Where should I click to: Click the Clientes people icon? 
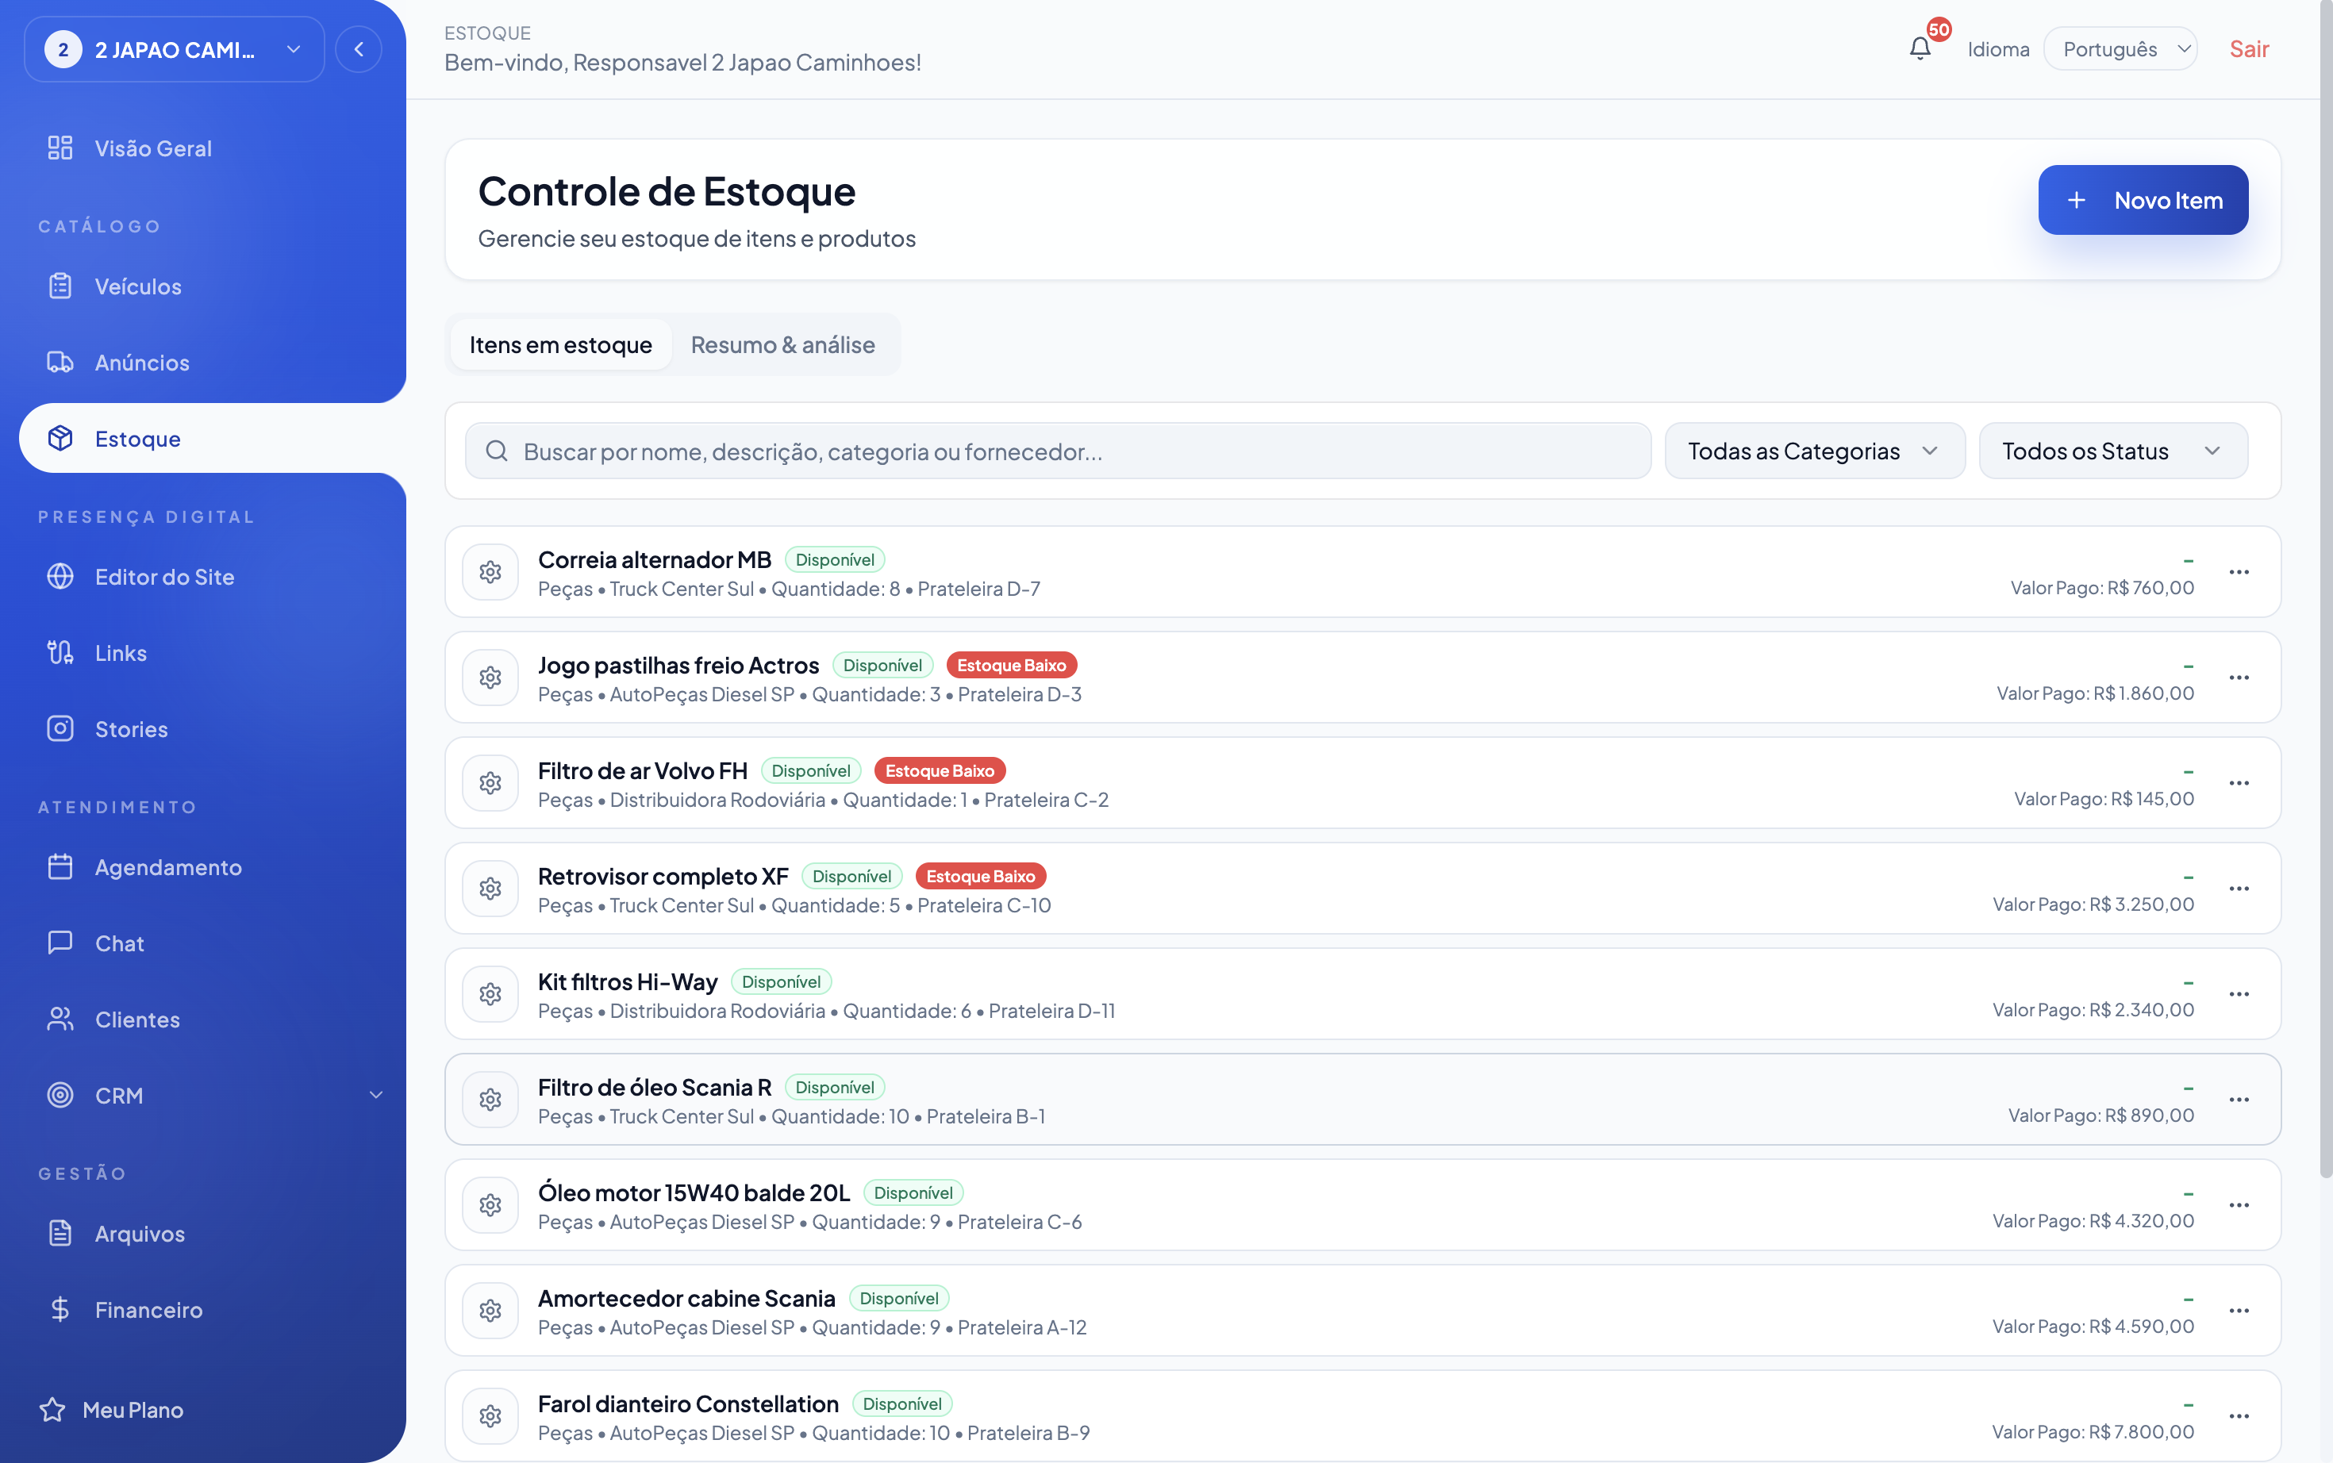pos(60,1019)
